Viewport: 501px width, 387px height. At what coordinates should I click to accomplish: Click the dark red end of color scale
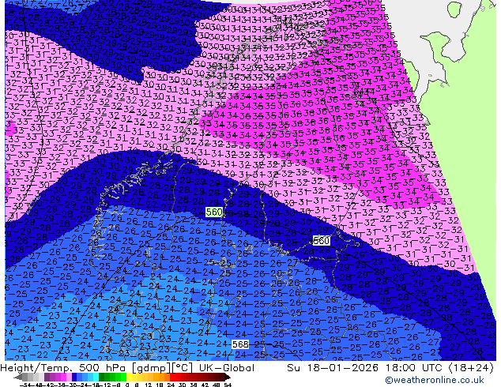(221, 378)
